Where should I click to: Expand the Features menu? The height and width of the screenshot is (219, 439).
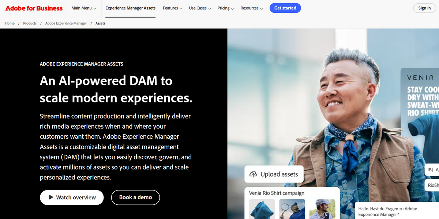pyautogui.click(x=173, y=8)
